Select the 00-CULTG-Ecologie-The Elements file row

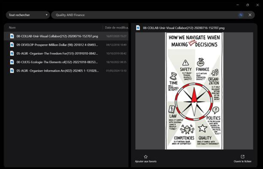57,62
